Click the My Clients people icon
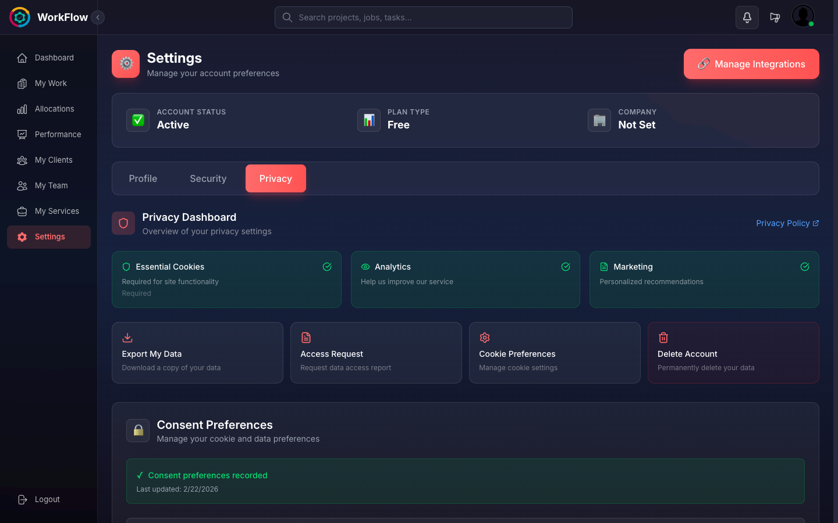The image size is (838, 523). pos(22,160)
